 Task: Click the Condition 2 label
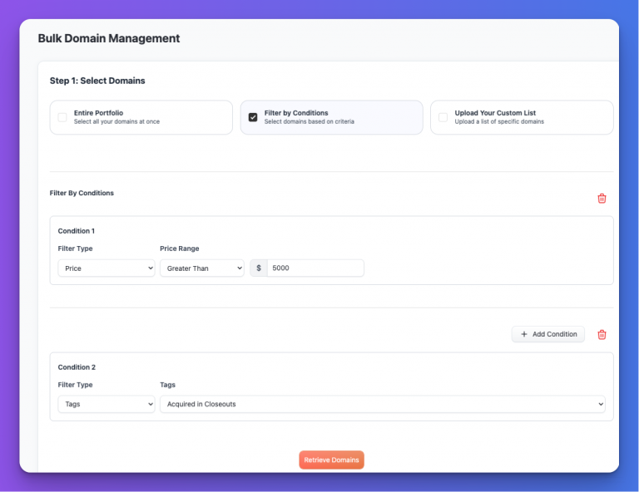point(77,367)
